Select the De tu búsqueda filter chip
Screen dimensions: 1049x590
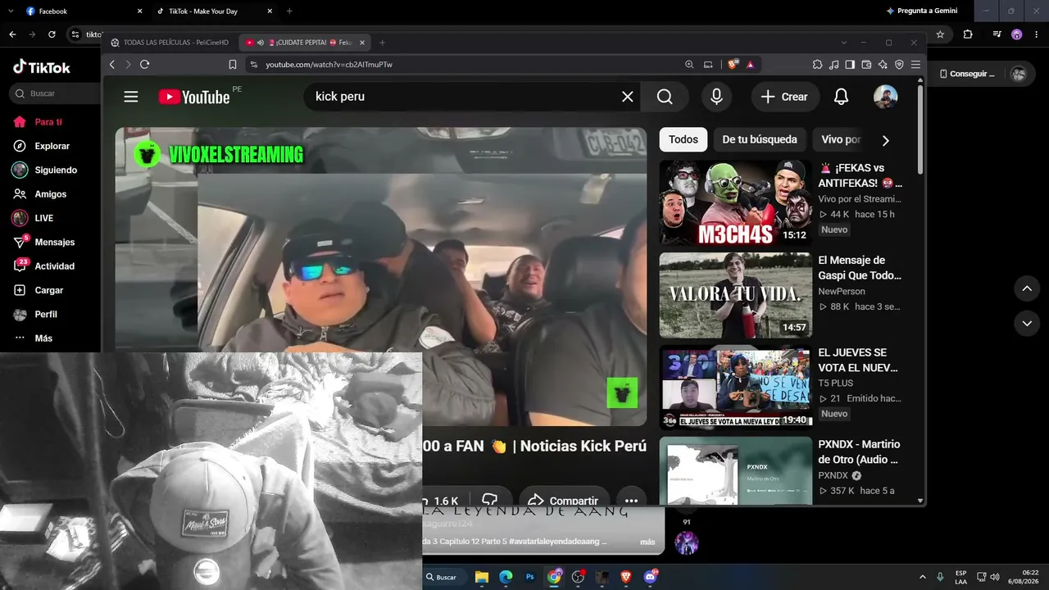760,139
